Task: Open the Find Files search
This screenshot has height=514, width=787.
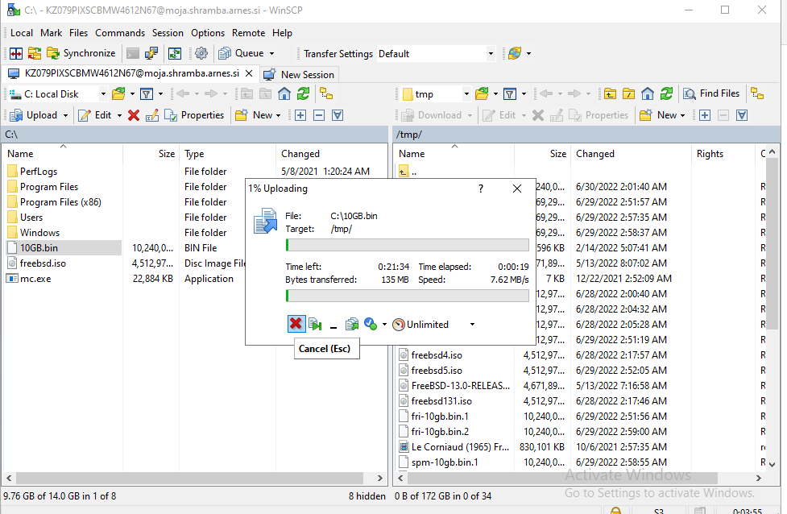Action: [713, 93]
